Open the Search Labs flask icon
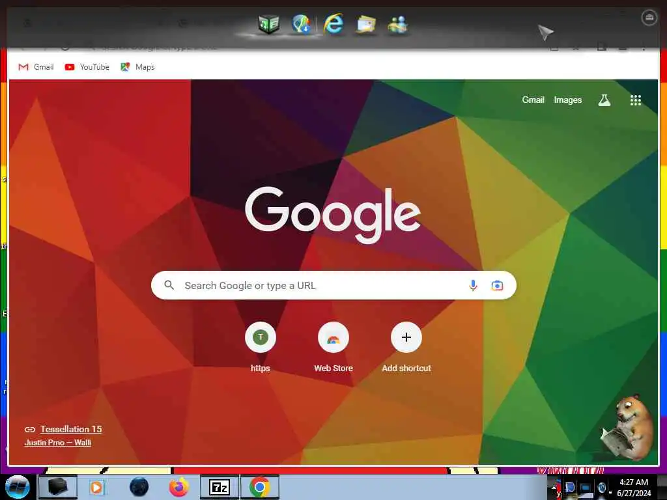 point(604,100)
